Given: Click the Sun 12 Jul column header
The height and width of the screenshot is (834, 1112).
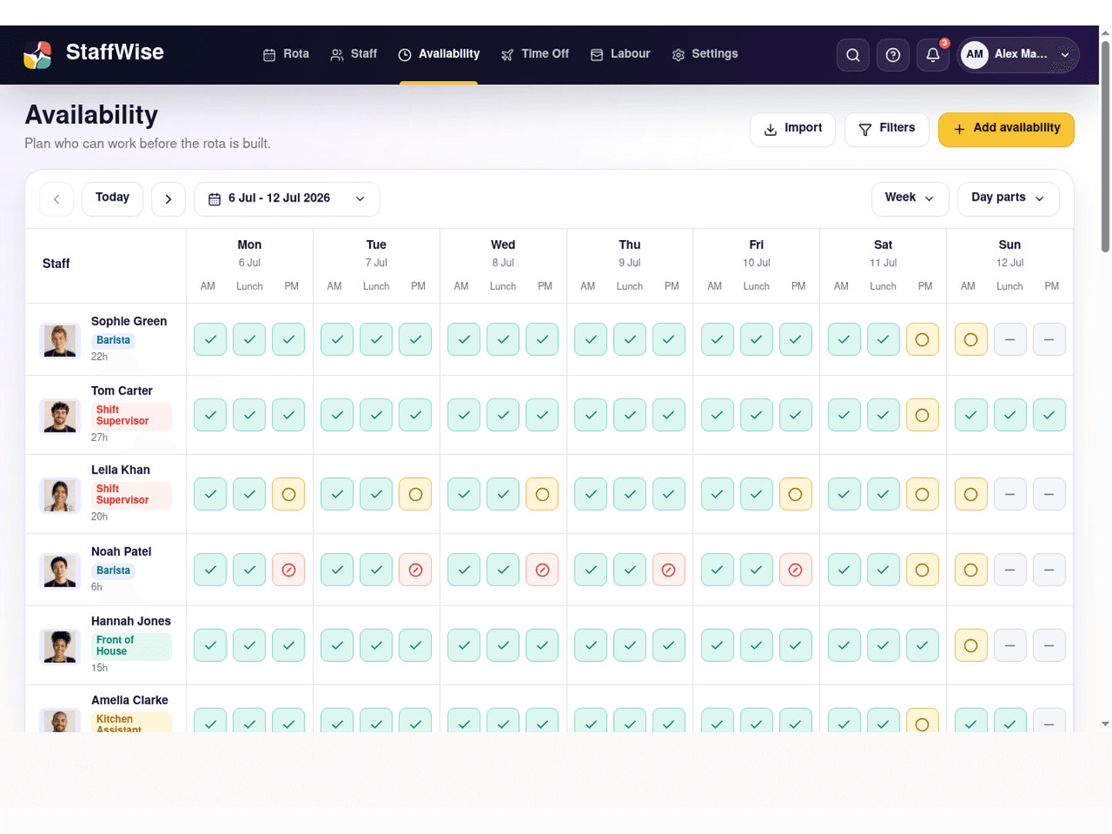Looking at the screenshot, I should point(1009,266).
